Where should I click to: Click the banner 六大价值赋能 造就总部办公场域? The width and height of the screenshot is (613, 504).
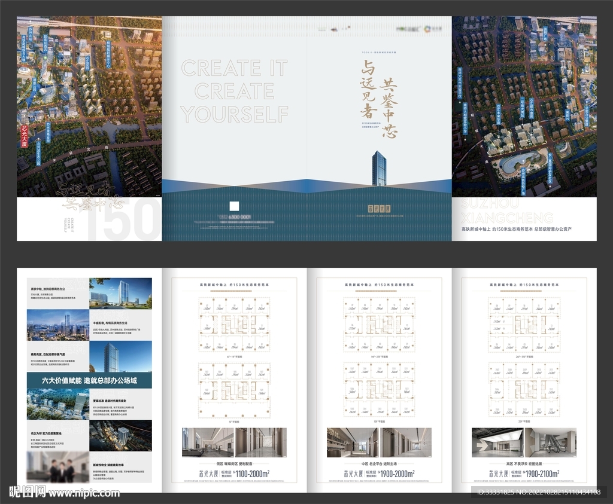pyautogui.click(x=89, y=380)
